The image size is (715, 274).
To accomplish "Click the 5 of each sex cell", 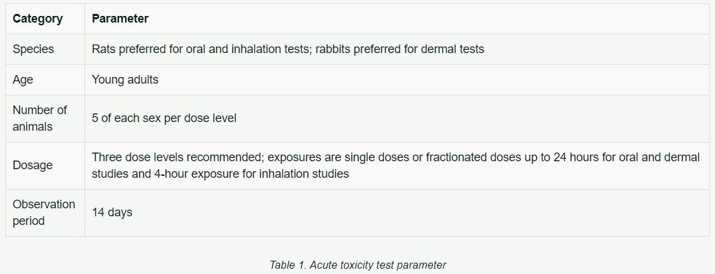I will (x=164, y=118).
